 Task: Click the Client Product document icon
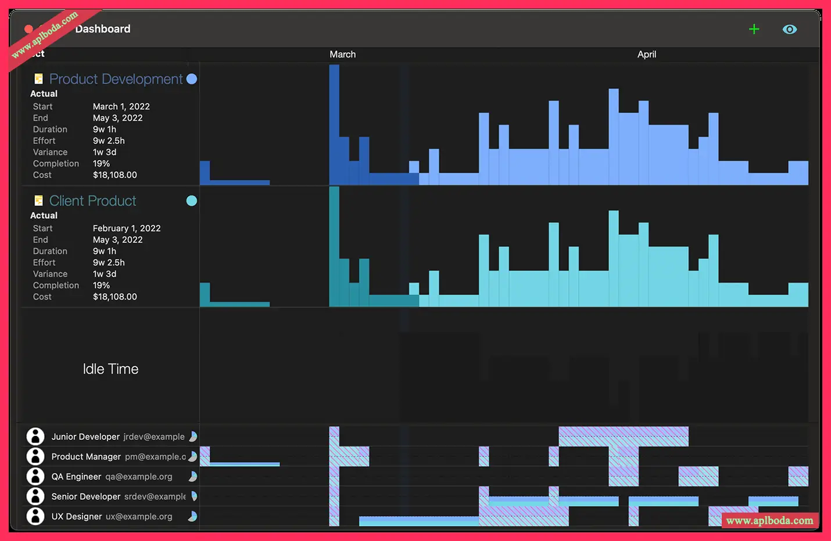[x=38, y=200]
